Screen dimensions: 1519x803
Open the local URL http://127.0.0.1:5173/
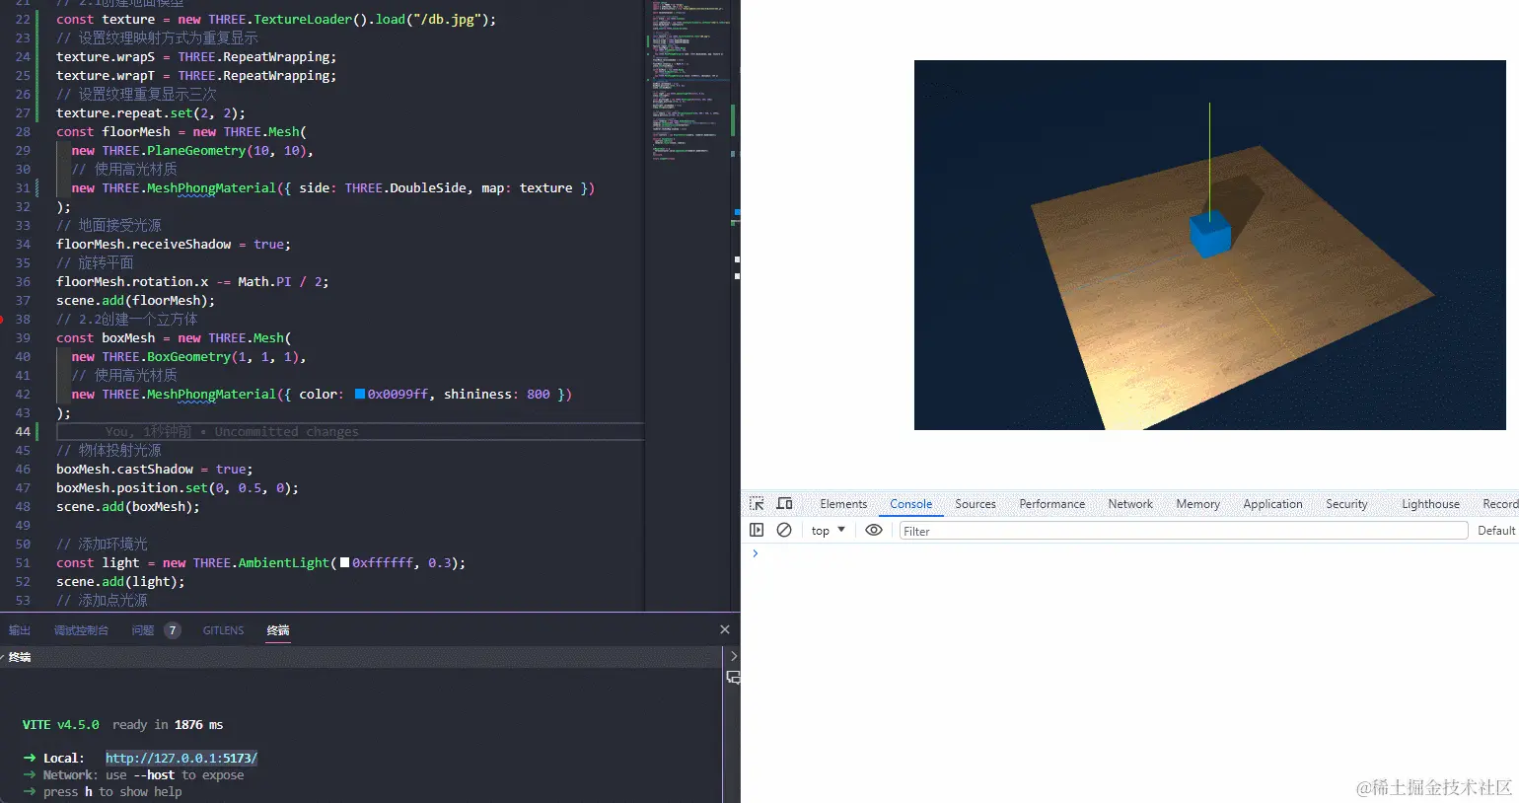181,758
